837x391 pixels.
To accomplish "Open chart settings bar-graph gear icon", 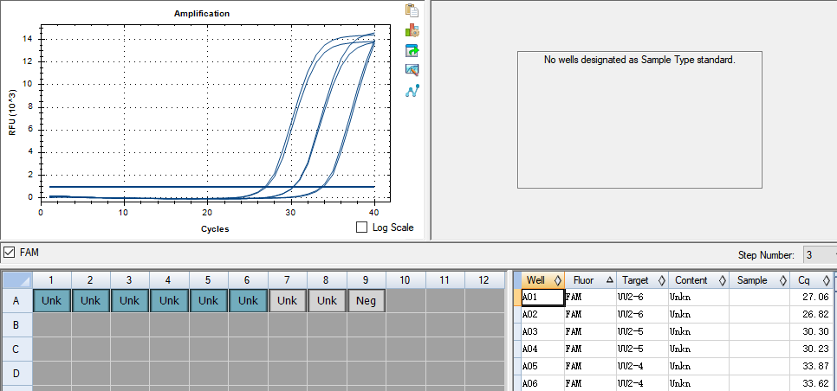I will coord(412,30).
